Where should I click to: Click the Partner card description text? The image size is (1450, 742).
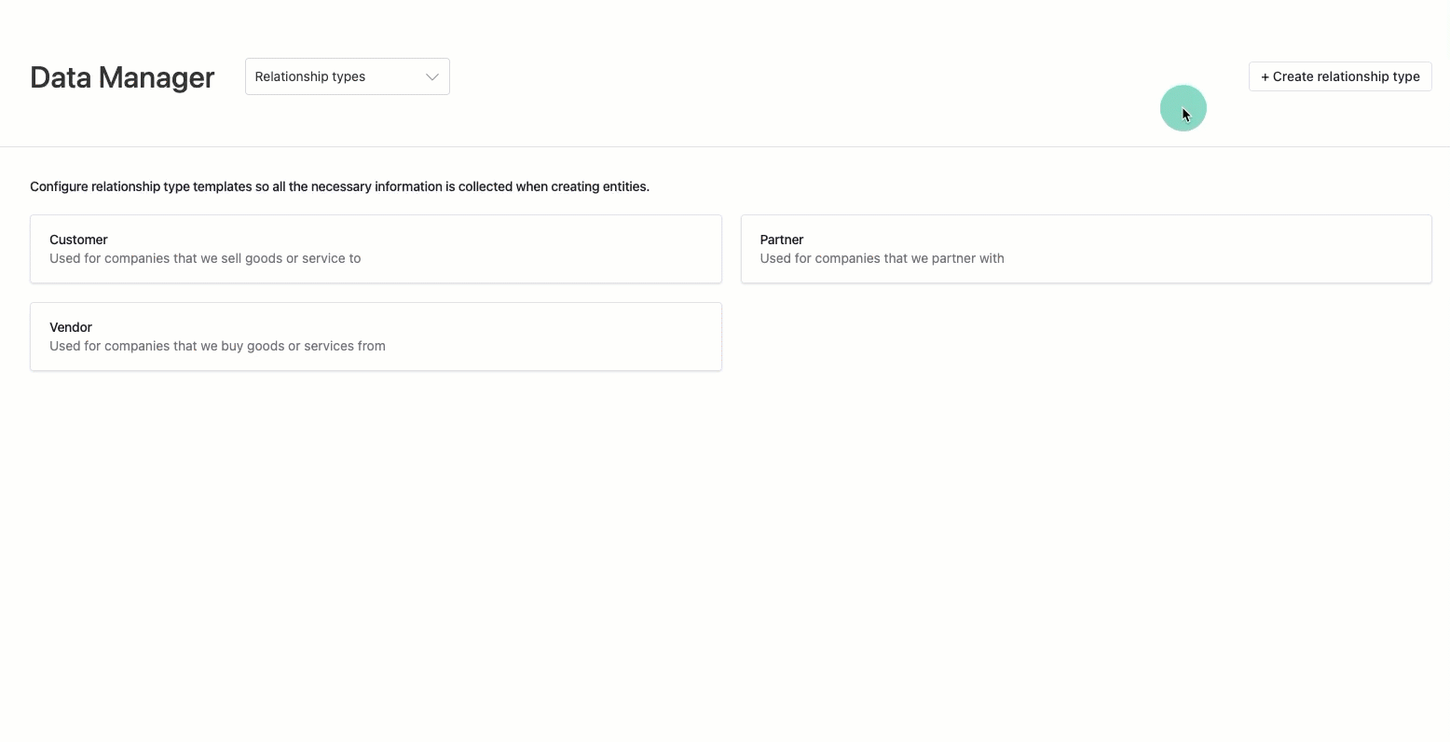[x=882, y=258]
